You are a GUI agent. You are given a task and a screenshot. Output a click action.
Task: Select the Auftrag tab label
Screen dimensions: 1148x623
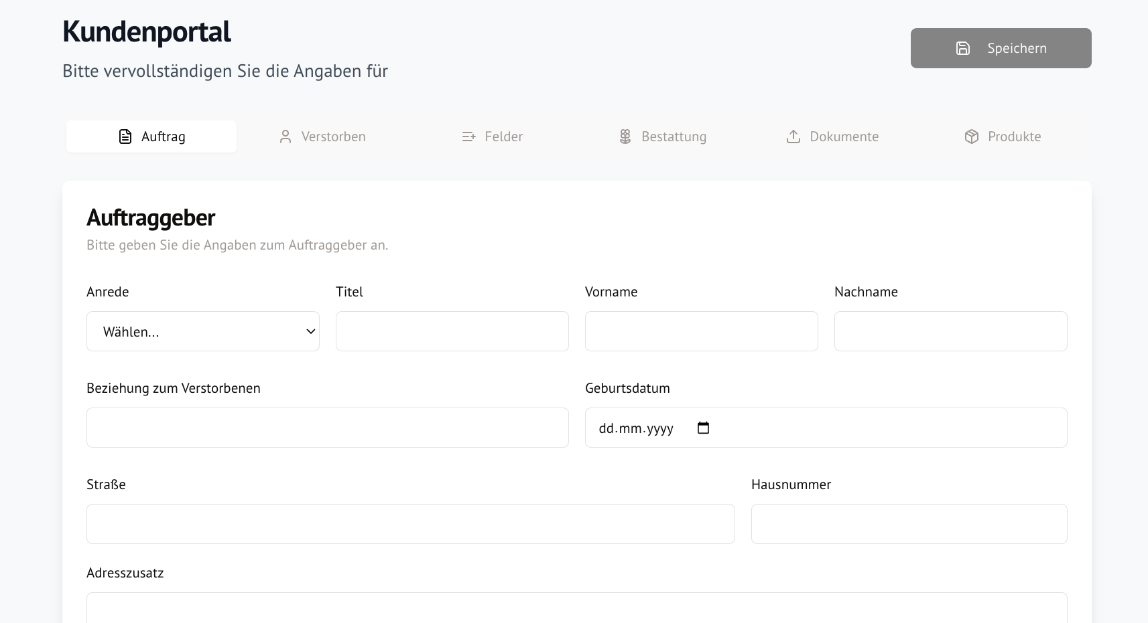[x=164, y=137]
